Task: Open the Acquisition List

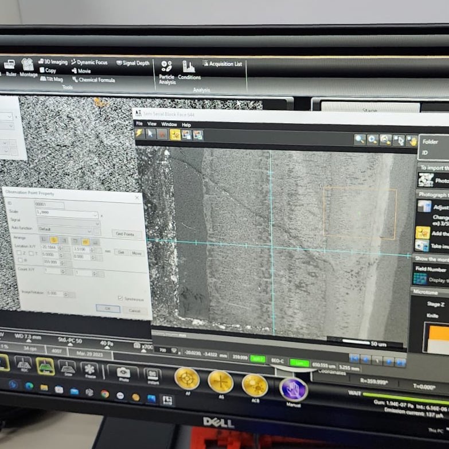Action: [x=222, y=64]
